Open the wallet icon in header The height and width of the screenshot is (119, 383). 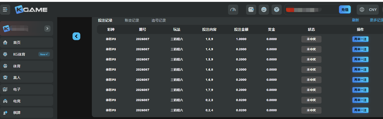point(251,10)
